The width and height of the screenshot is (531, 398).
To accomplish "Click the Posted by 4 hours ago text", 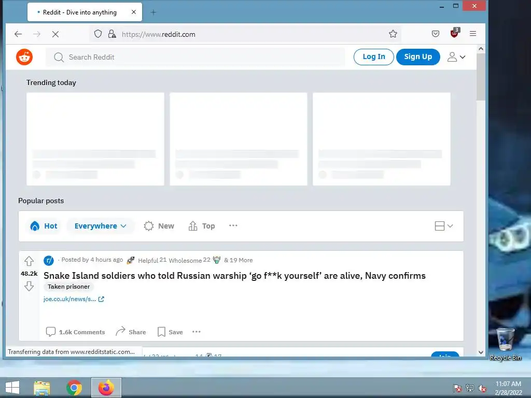I will (x=92, y=260).
